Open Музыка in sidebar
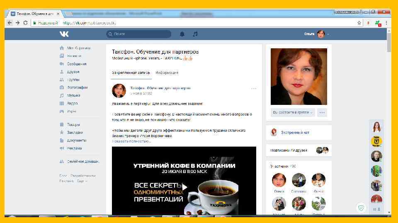 pyautogui.click(x=70, y=95)
